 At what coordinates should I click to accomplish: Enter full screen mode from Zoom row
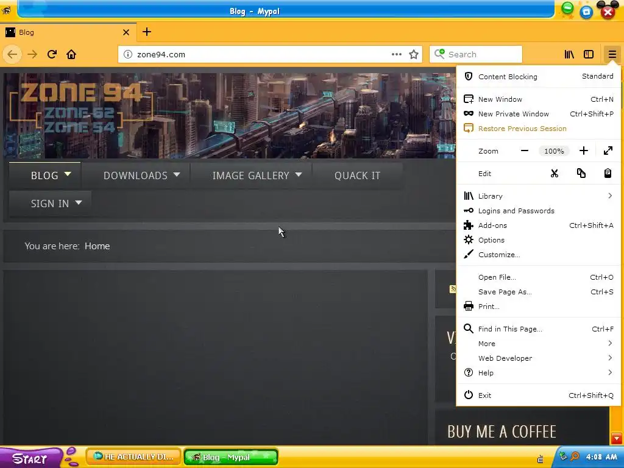pyautogui.click(x=608, y=151)
